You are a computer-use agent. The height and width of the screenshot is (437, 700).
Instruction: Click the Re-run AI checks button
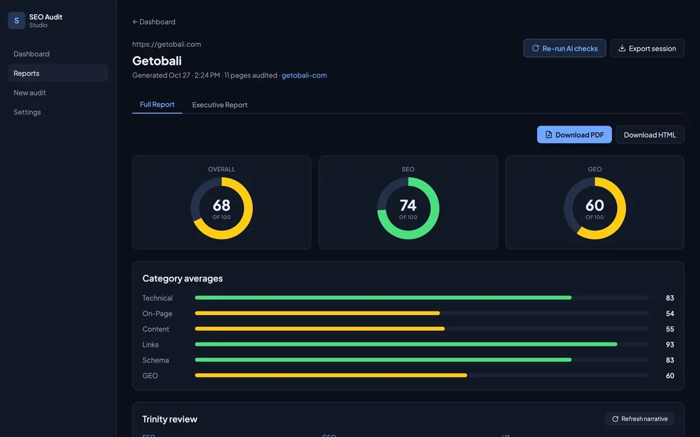(565, 48)
